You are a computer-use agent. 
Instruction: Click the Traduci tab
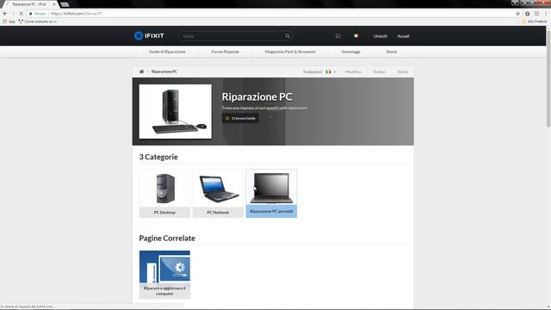pyautogui.click(x=379, y=71)
